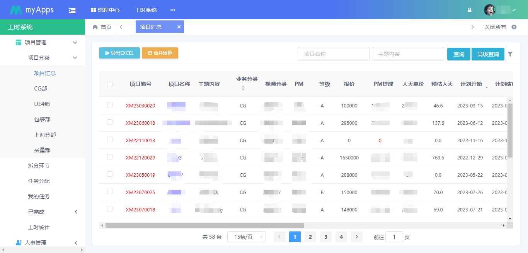Open the 15条/页 page size dropdown
528x253 pixels.
click(246, 236)
